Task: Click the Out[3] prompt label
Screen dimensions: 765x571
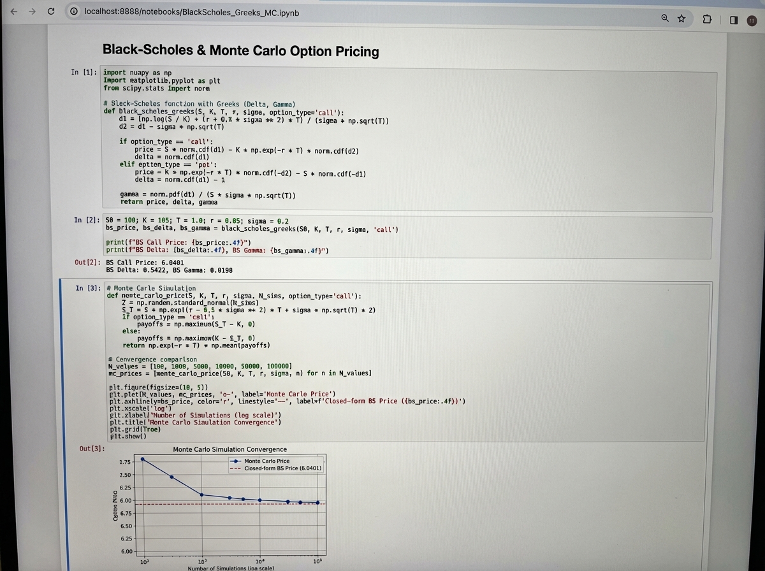Action: [x=92, y=449]
